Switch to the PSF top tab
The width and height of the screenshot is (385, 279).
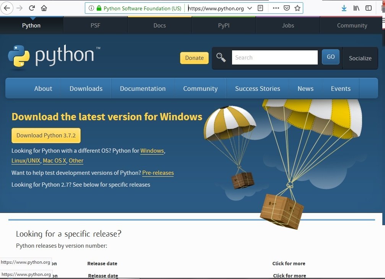(x=95, y=26)
